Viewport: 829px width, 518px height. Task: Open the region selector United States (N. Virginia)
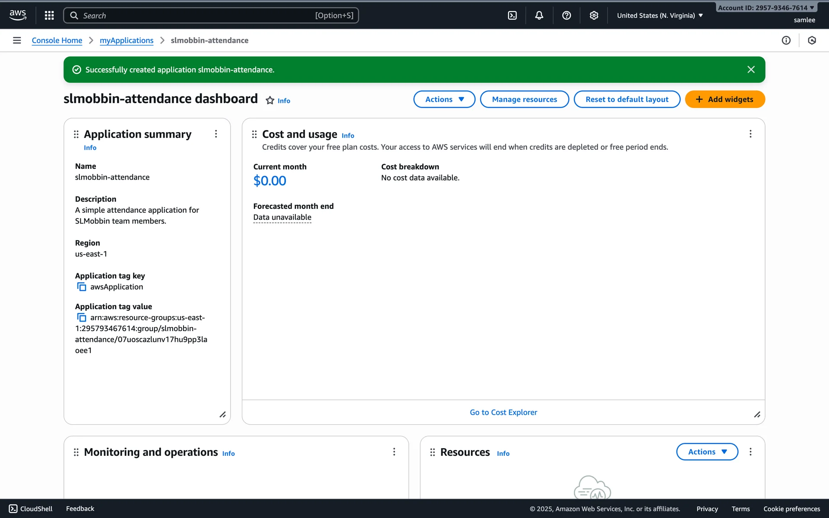point(659,16)
